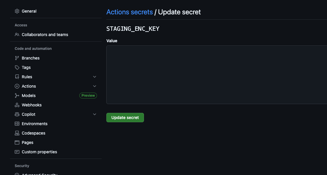Expand the Rules section chevron
The height and width of the screenshot is (175, 327).
pyautogui.click(x=95, y=77)
